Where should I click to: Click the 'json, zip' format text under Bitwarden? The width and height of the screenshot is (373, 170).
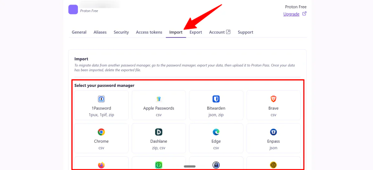click(x=216, y=115)
